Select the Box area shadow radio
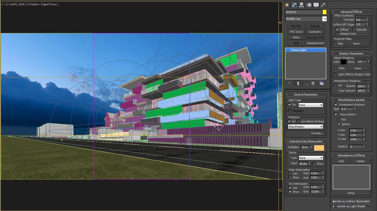The image size is (377, 211). pyautogui.click(x=339, y=119)
